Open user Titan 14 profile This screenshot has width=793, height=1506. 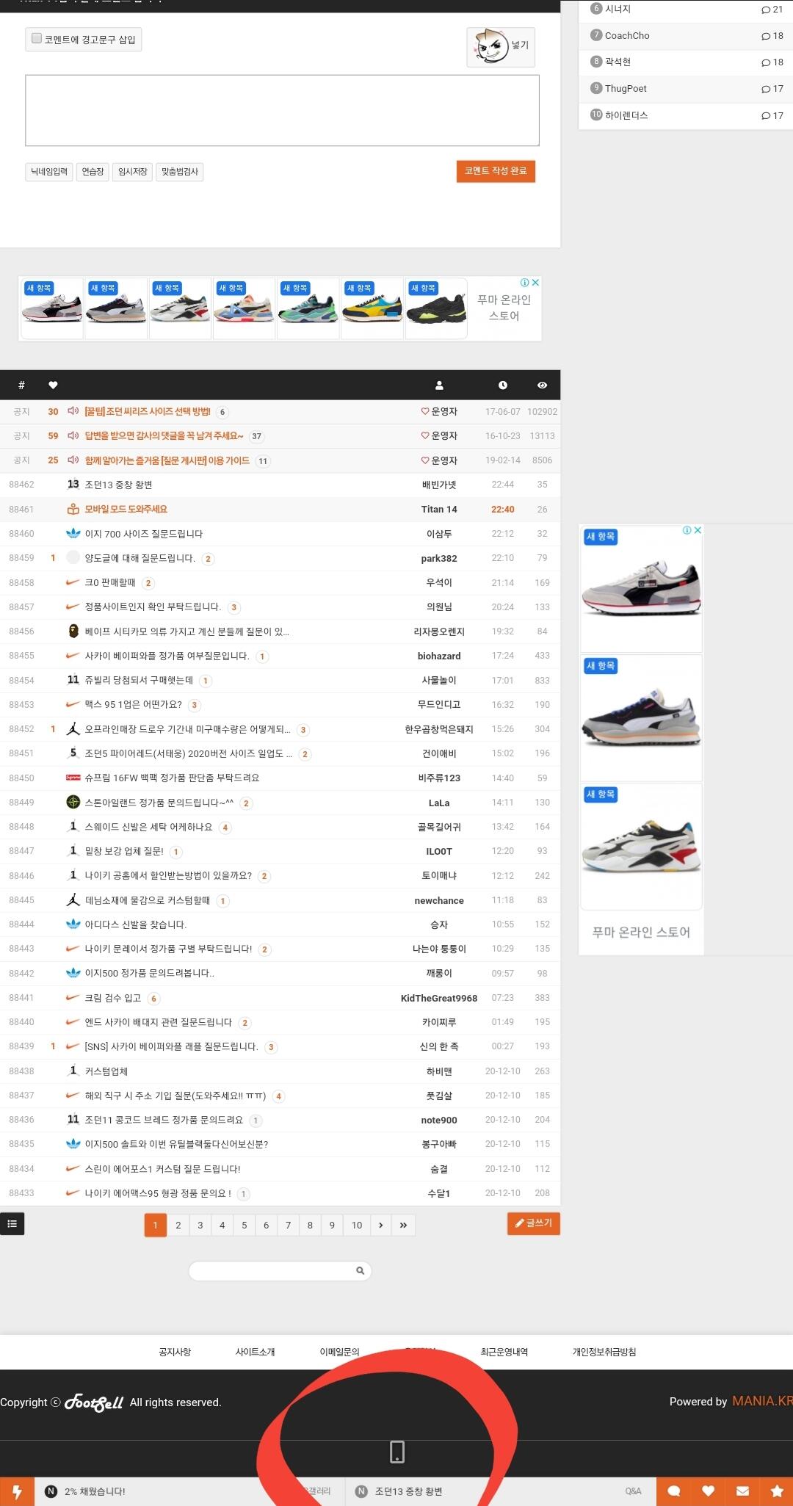pos(439,509)
